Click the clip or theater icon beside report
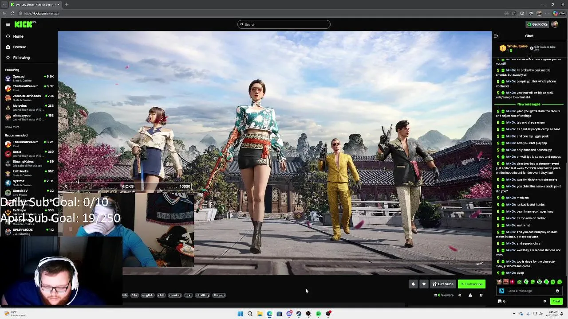 [x=481, y=295]
